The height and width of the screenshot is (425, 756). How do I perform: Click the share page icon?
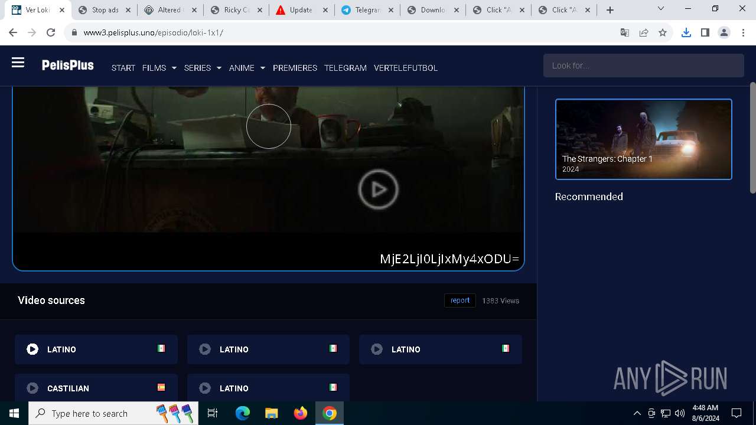pyautogui.click(x=644, y=32)
